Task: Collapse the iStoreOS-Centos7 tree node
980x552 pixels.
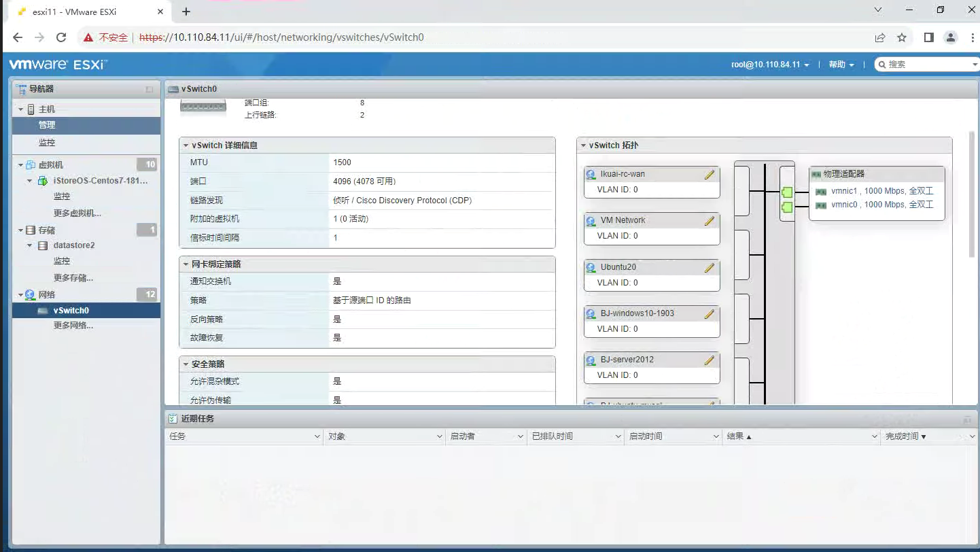Action: pyautogui.click(x=30, y=181)
